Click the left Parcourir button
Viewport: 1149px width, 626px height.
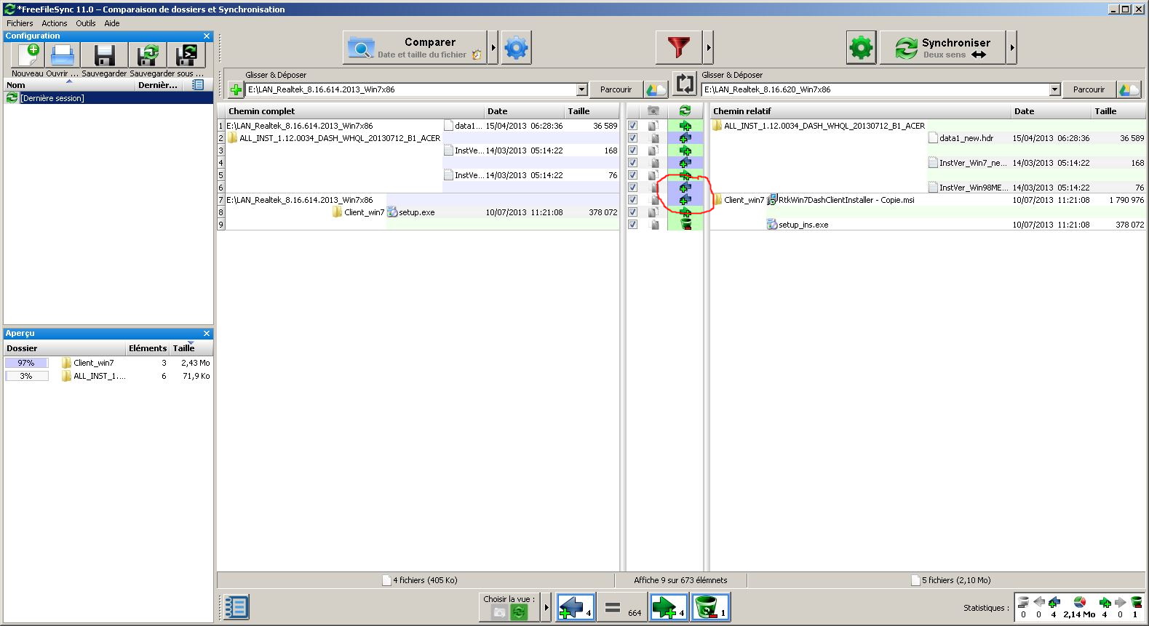616,89
